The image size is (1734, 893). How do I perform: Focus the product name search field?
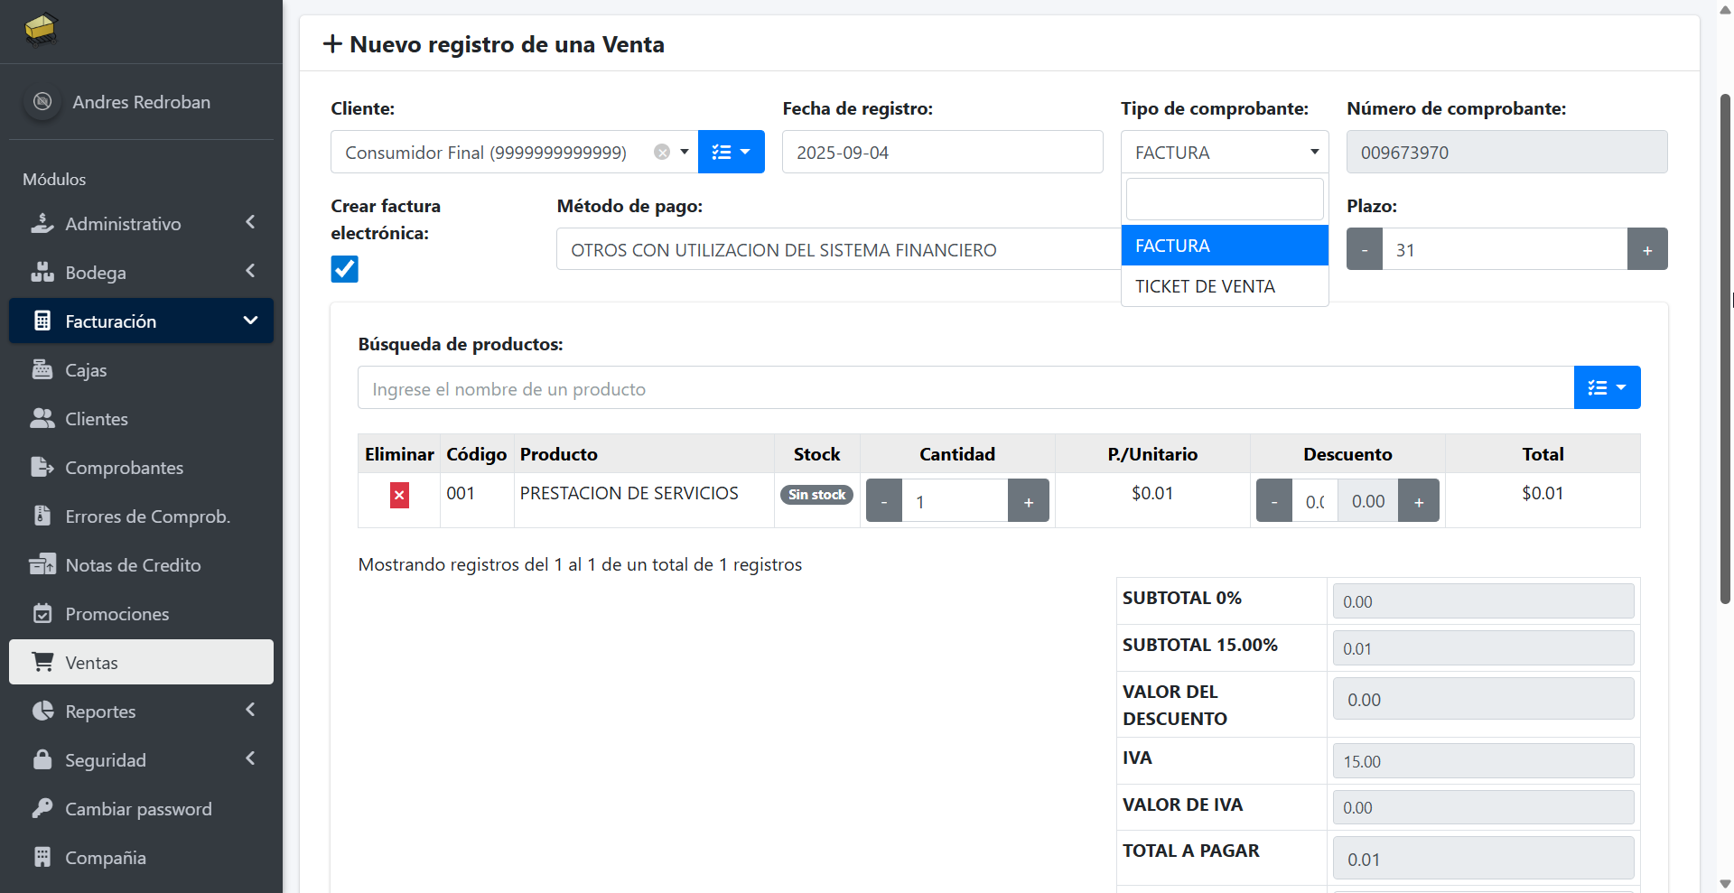coord(965,388)
